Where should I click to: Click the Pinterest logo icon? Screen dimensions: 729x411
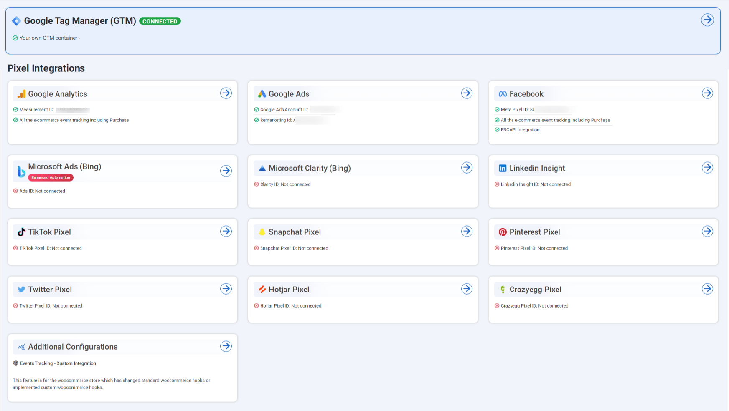[x=503, y=232]
